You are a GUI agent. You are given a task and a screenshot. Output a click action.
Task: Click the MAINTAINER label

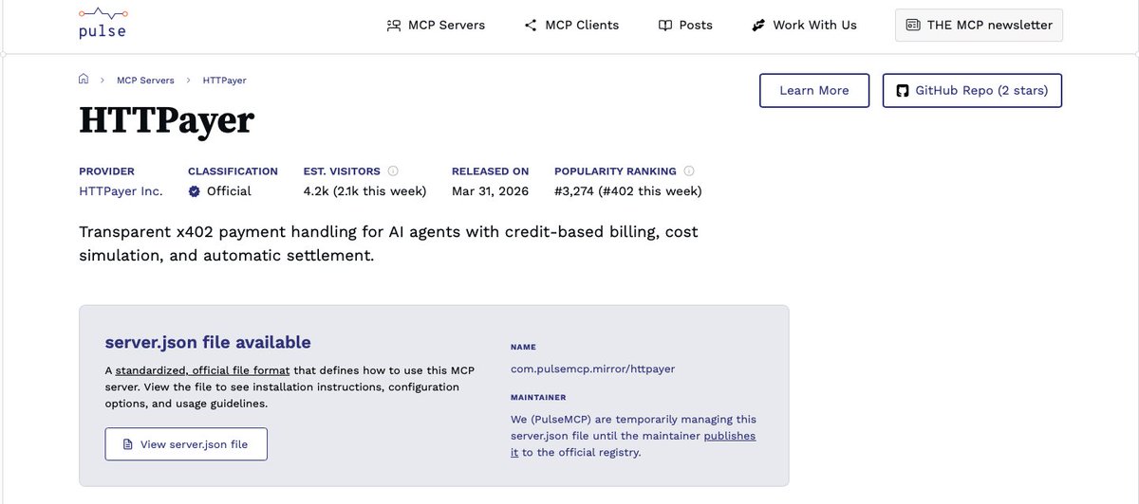(538, 398)
